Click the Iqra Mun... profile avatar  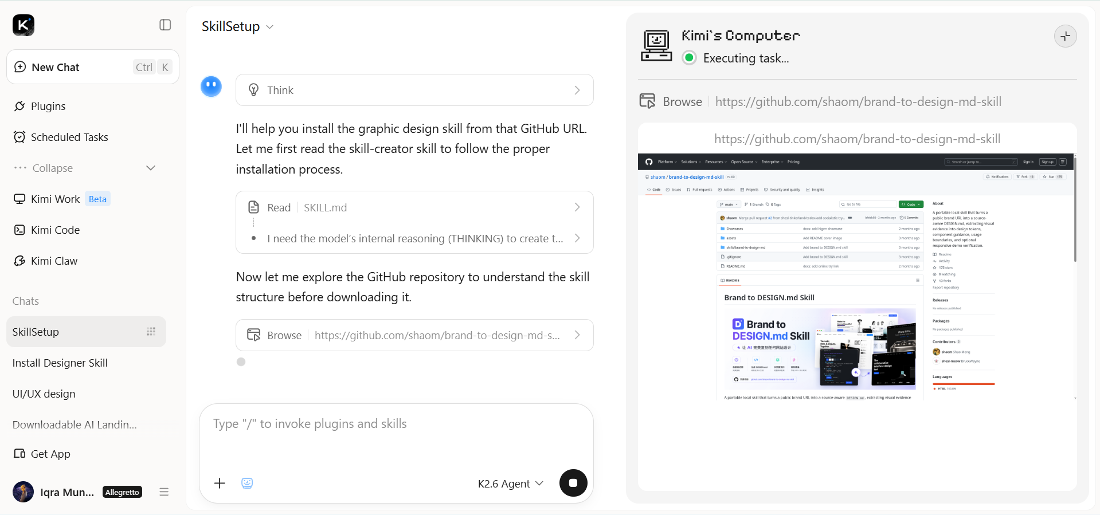coord(24,492)
